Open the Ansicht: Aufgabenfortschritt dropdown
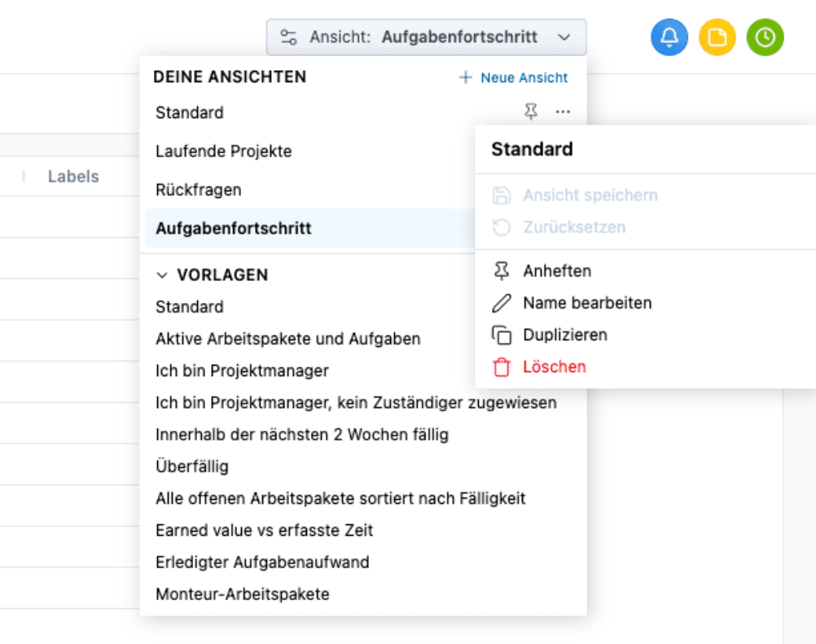 coord(426,37)
